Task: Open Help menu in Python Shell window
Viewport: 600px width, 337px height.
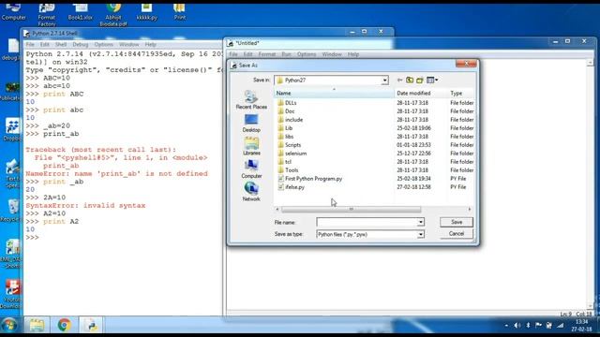Action: click(x=150, y=44)
